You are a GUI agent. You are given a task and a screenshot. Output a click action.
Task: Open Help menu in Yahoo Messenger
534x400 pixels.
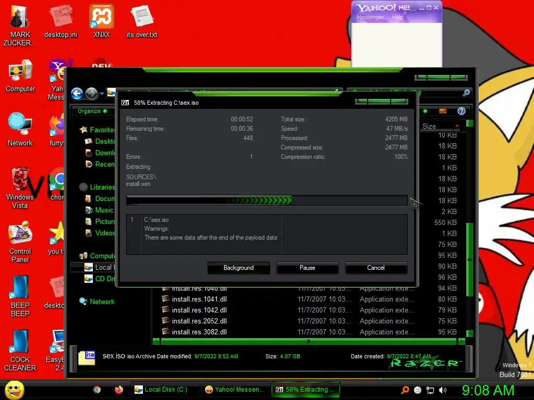point(397,17)
